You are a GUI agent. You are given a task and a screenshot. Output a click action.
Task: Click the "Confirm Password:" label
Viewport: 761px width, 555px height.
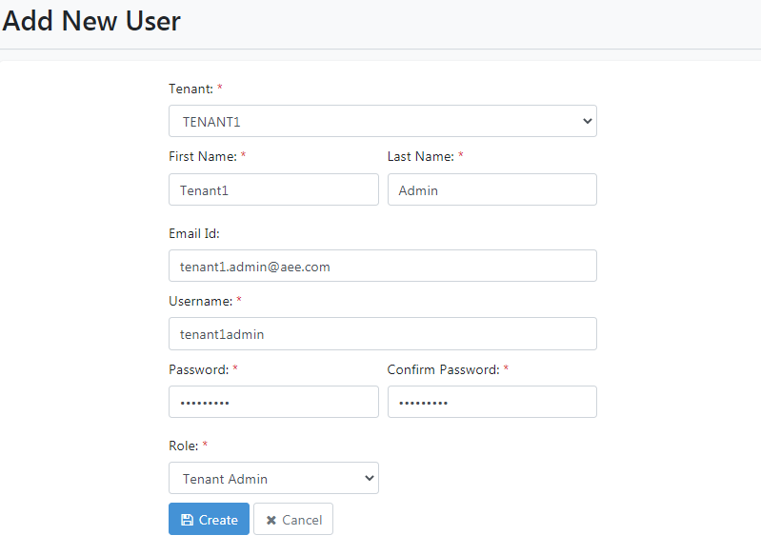(443, 369)
